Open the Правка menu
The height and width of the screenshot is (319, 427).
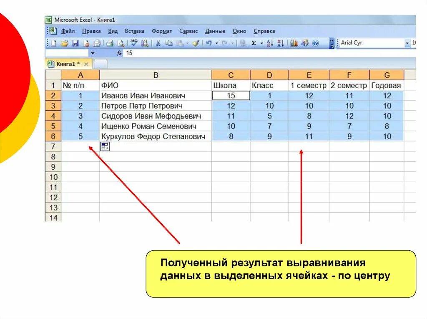91,31
